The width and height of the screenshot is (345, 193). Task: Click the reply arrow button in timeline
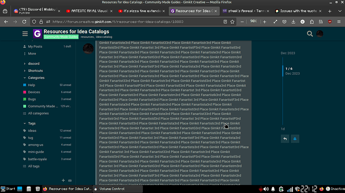[285, 139]
